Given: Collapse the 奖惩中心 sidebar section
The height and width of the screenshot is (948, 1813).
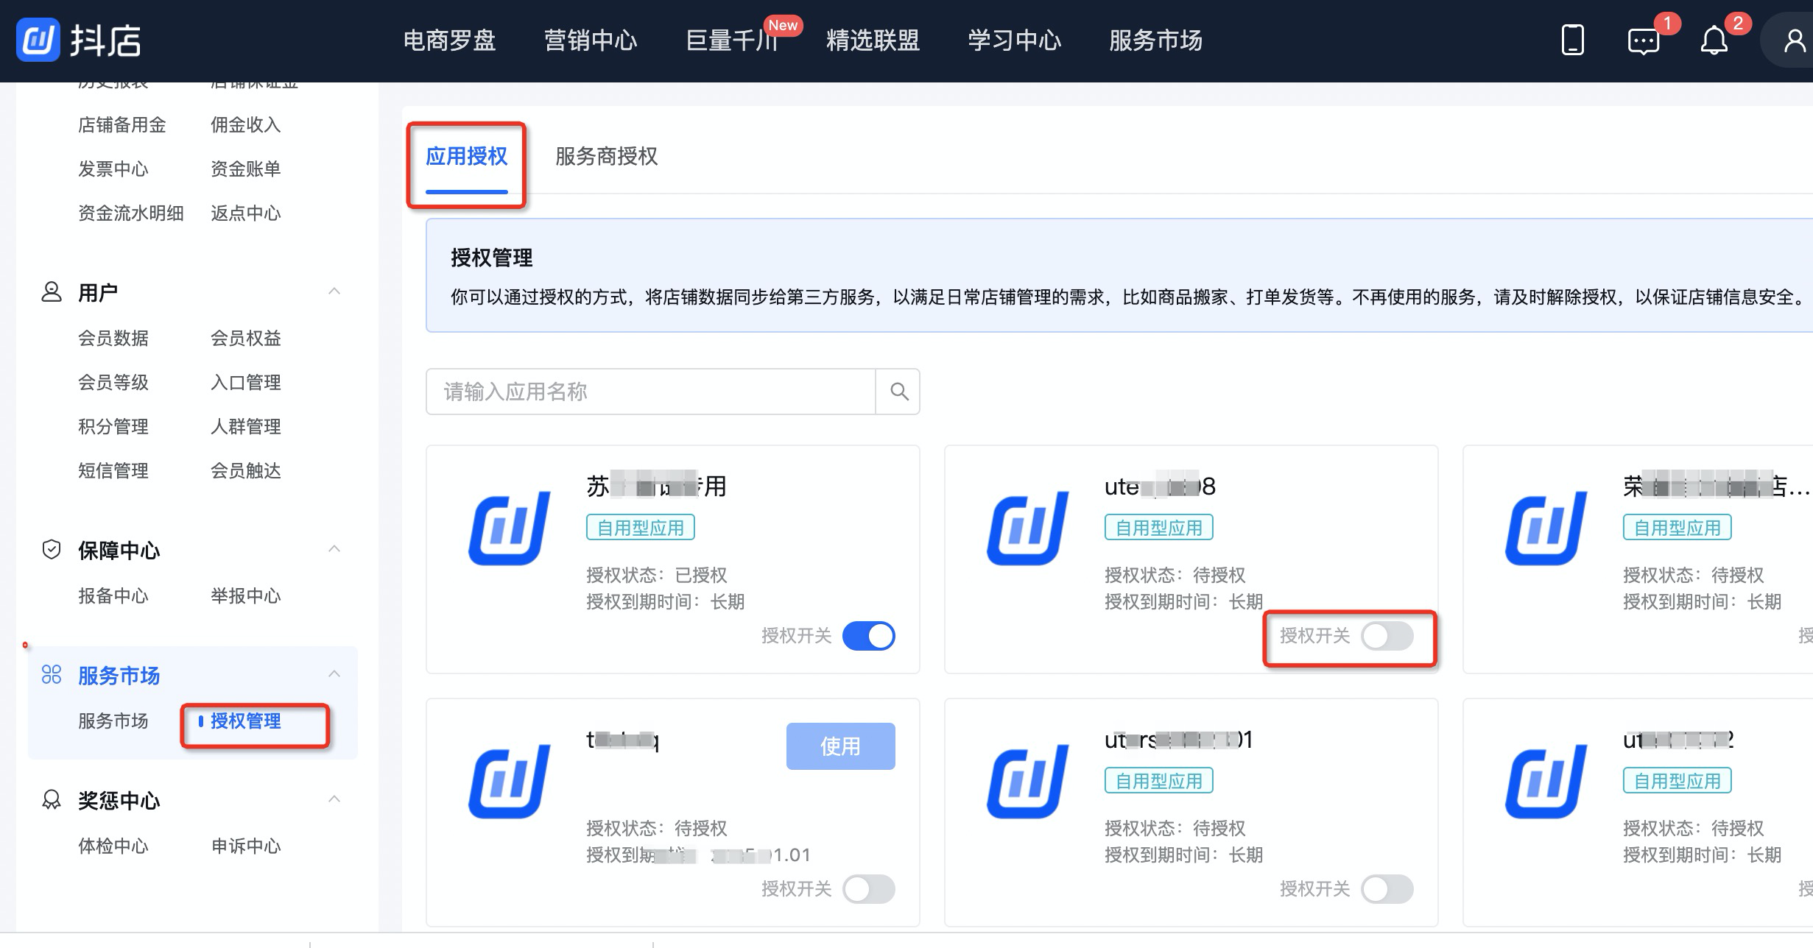Looking at the screenshot, I should (334, 799).
